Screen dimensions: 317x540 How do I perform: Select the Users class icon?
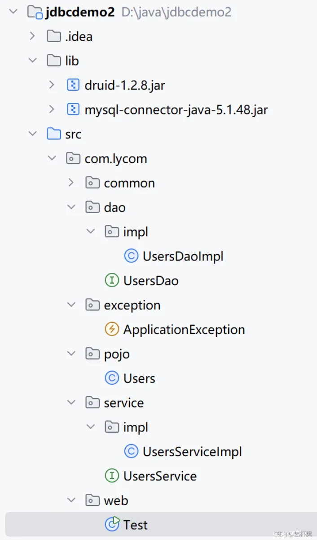(x=111, y=378)
